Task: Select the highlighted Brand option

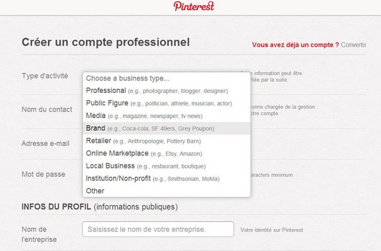Action: click(166, 128)
